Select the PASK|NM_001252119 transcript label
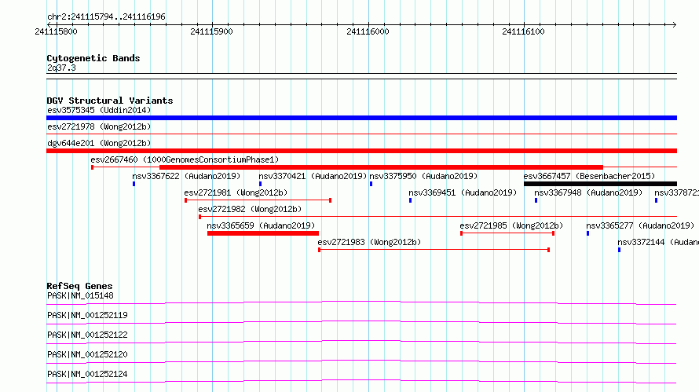The height and width of the screenshot is (392, 699). coord(87,315)
